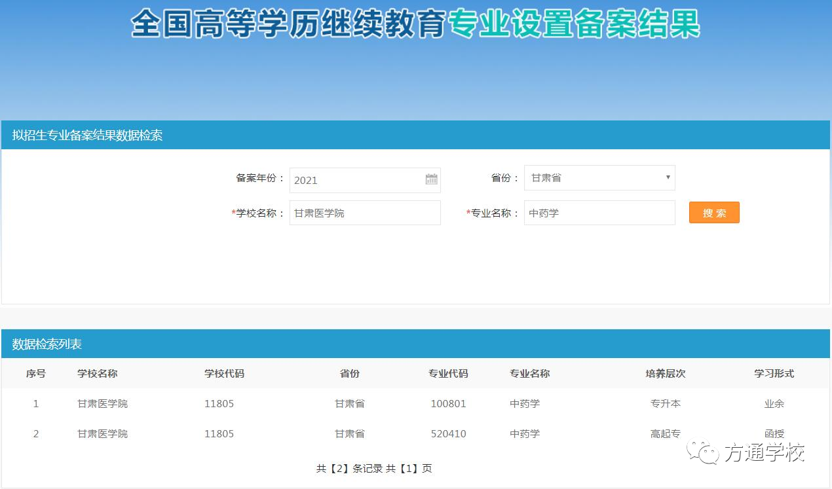Select the 2021 year text in 备案年份
Image resolution: width=832 pixels, height=489 pixels.
click(x=306, y=181)
